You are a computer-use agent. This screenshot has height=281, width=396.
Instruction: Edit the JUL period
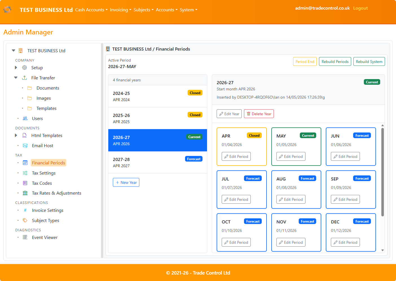[236, 199]
